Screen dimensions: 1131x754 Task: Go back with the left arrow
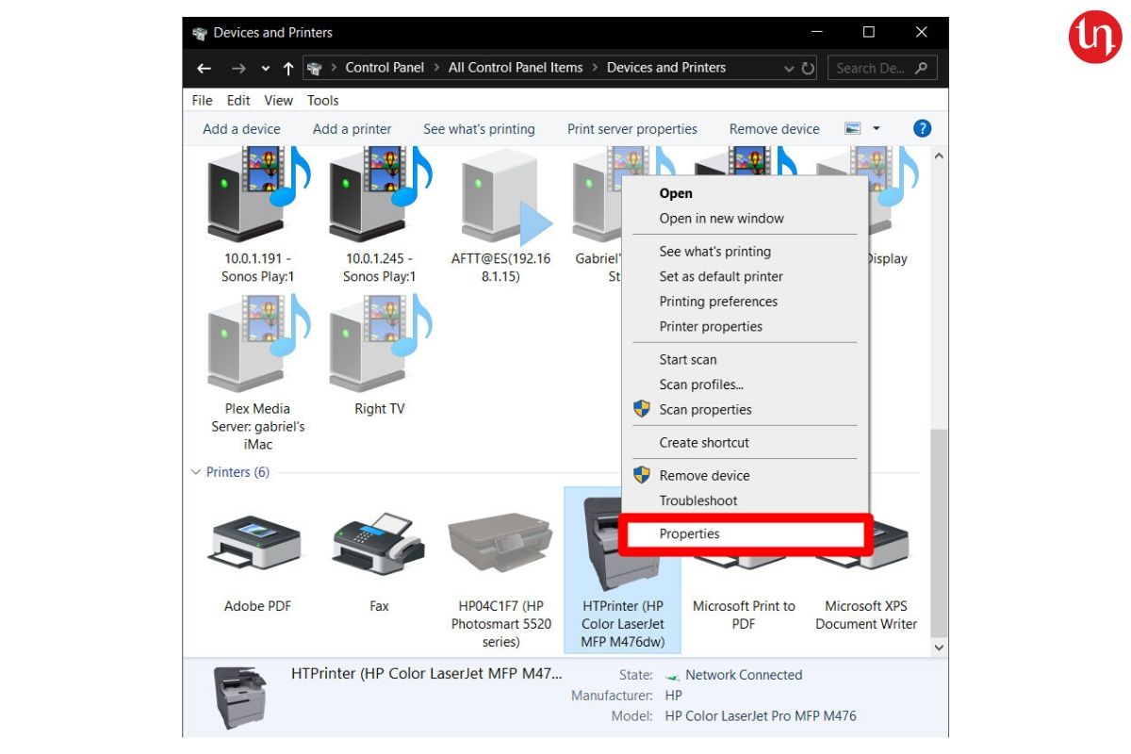(204, 68)
